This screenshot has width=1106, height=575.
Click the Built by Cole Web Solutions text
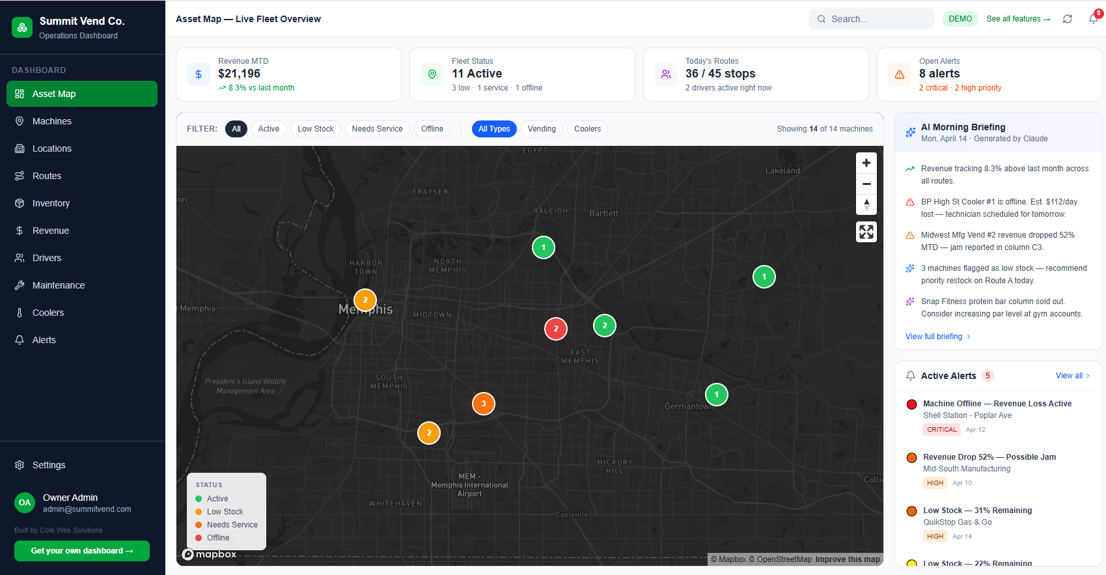[59, 530]
